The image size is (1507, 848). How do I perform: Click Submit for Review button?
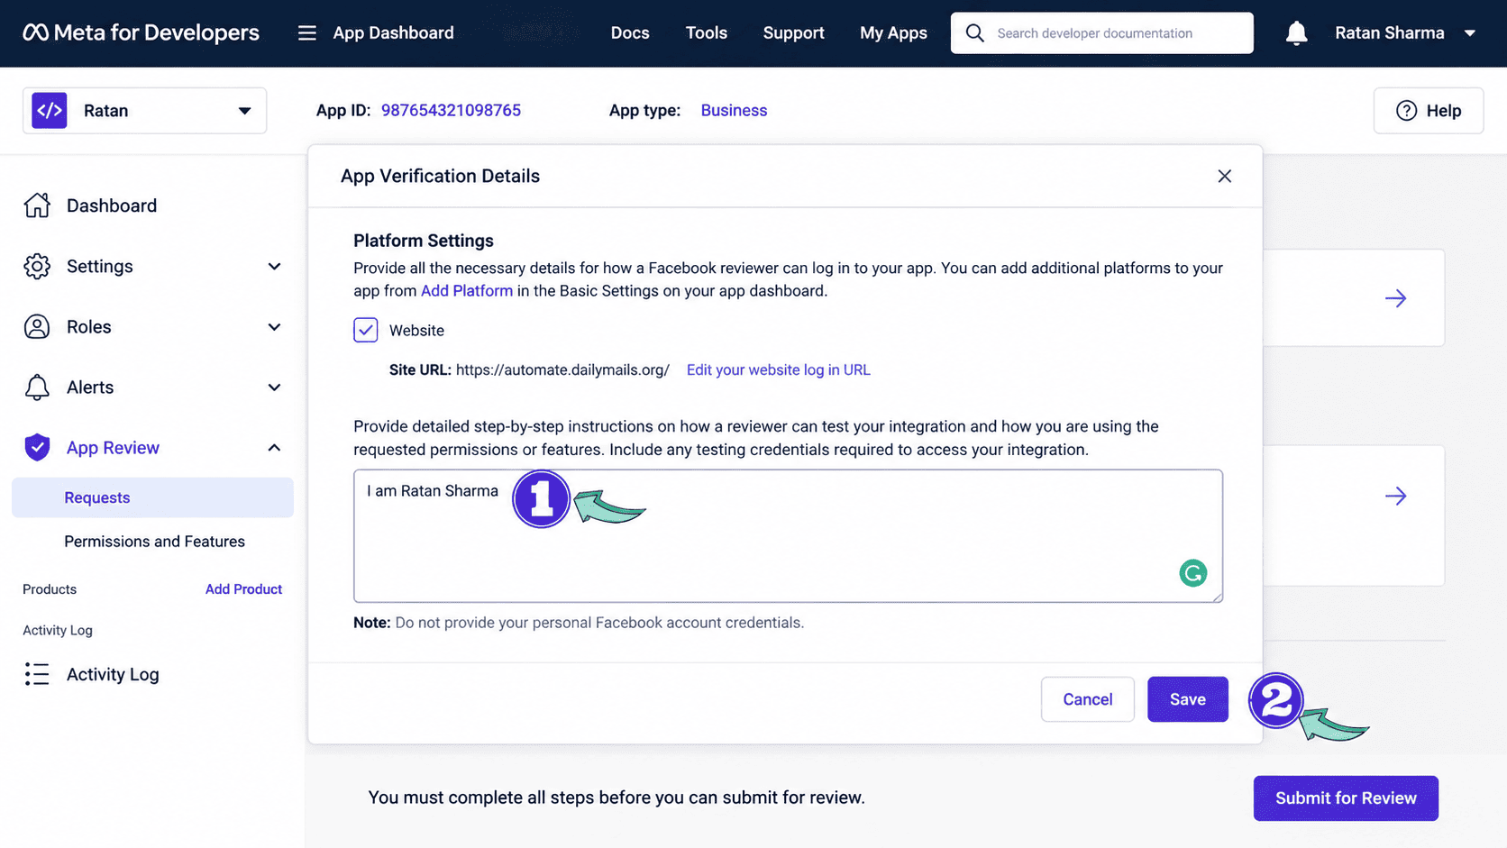pyautogui.click(x=1345, y=798)
